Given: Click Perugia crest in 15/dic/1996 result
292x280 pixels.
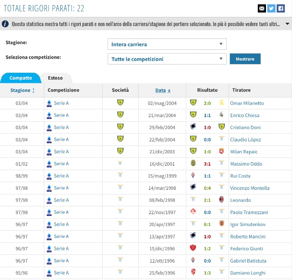Looking at the screenshot, I should 193,248.
